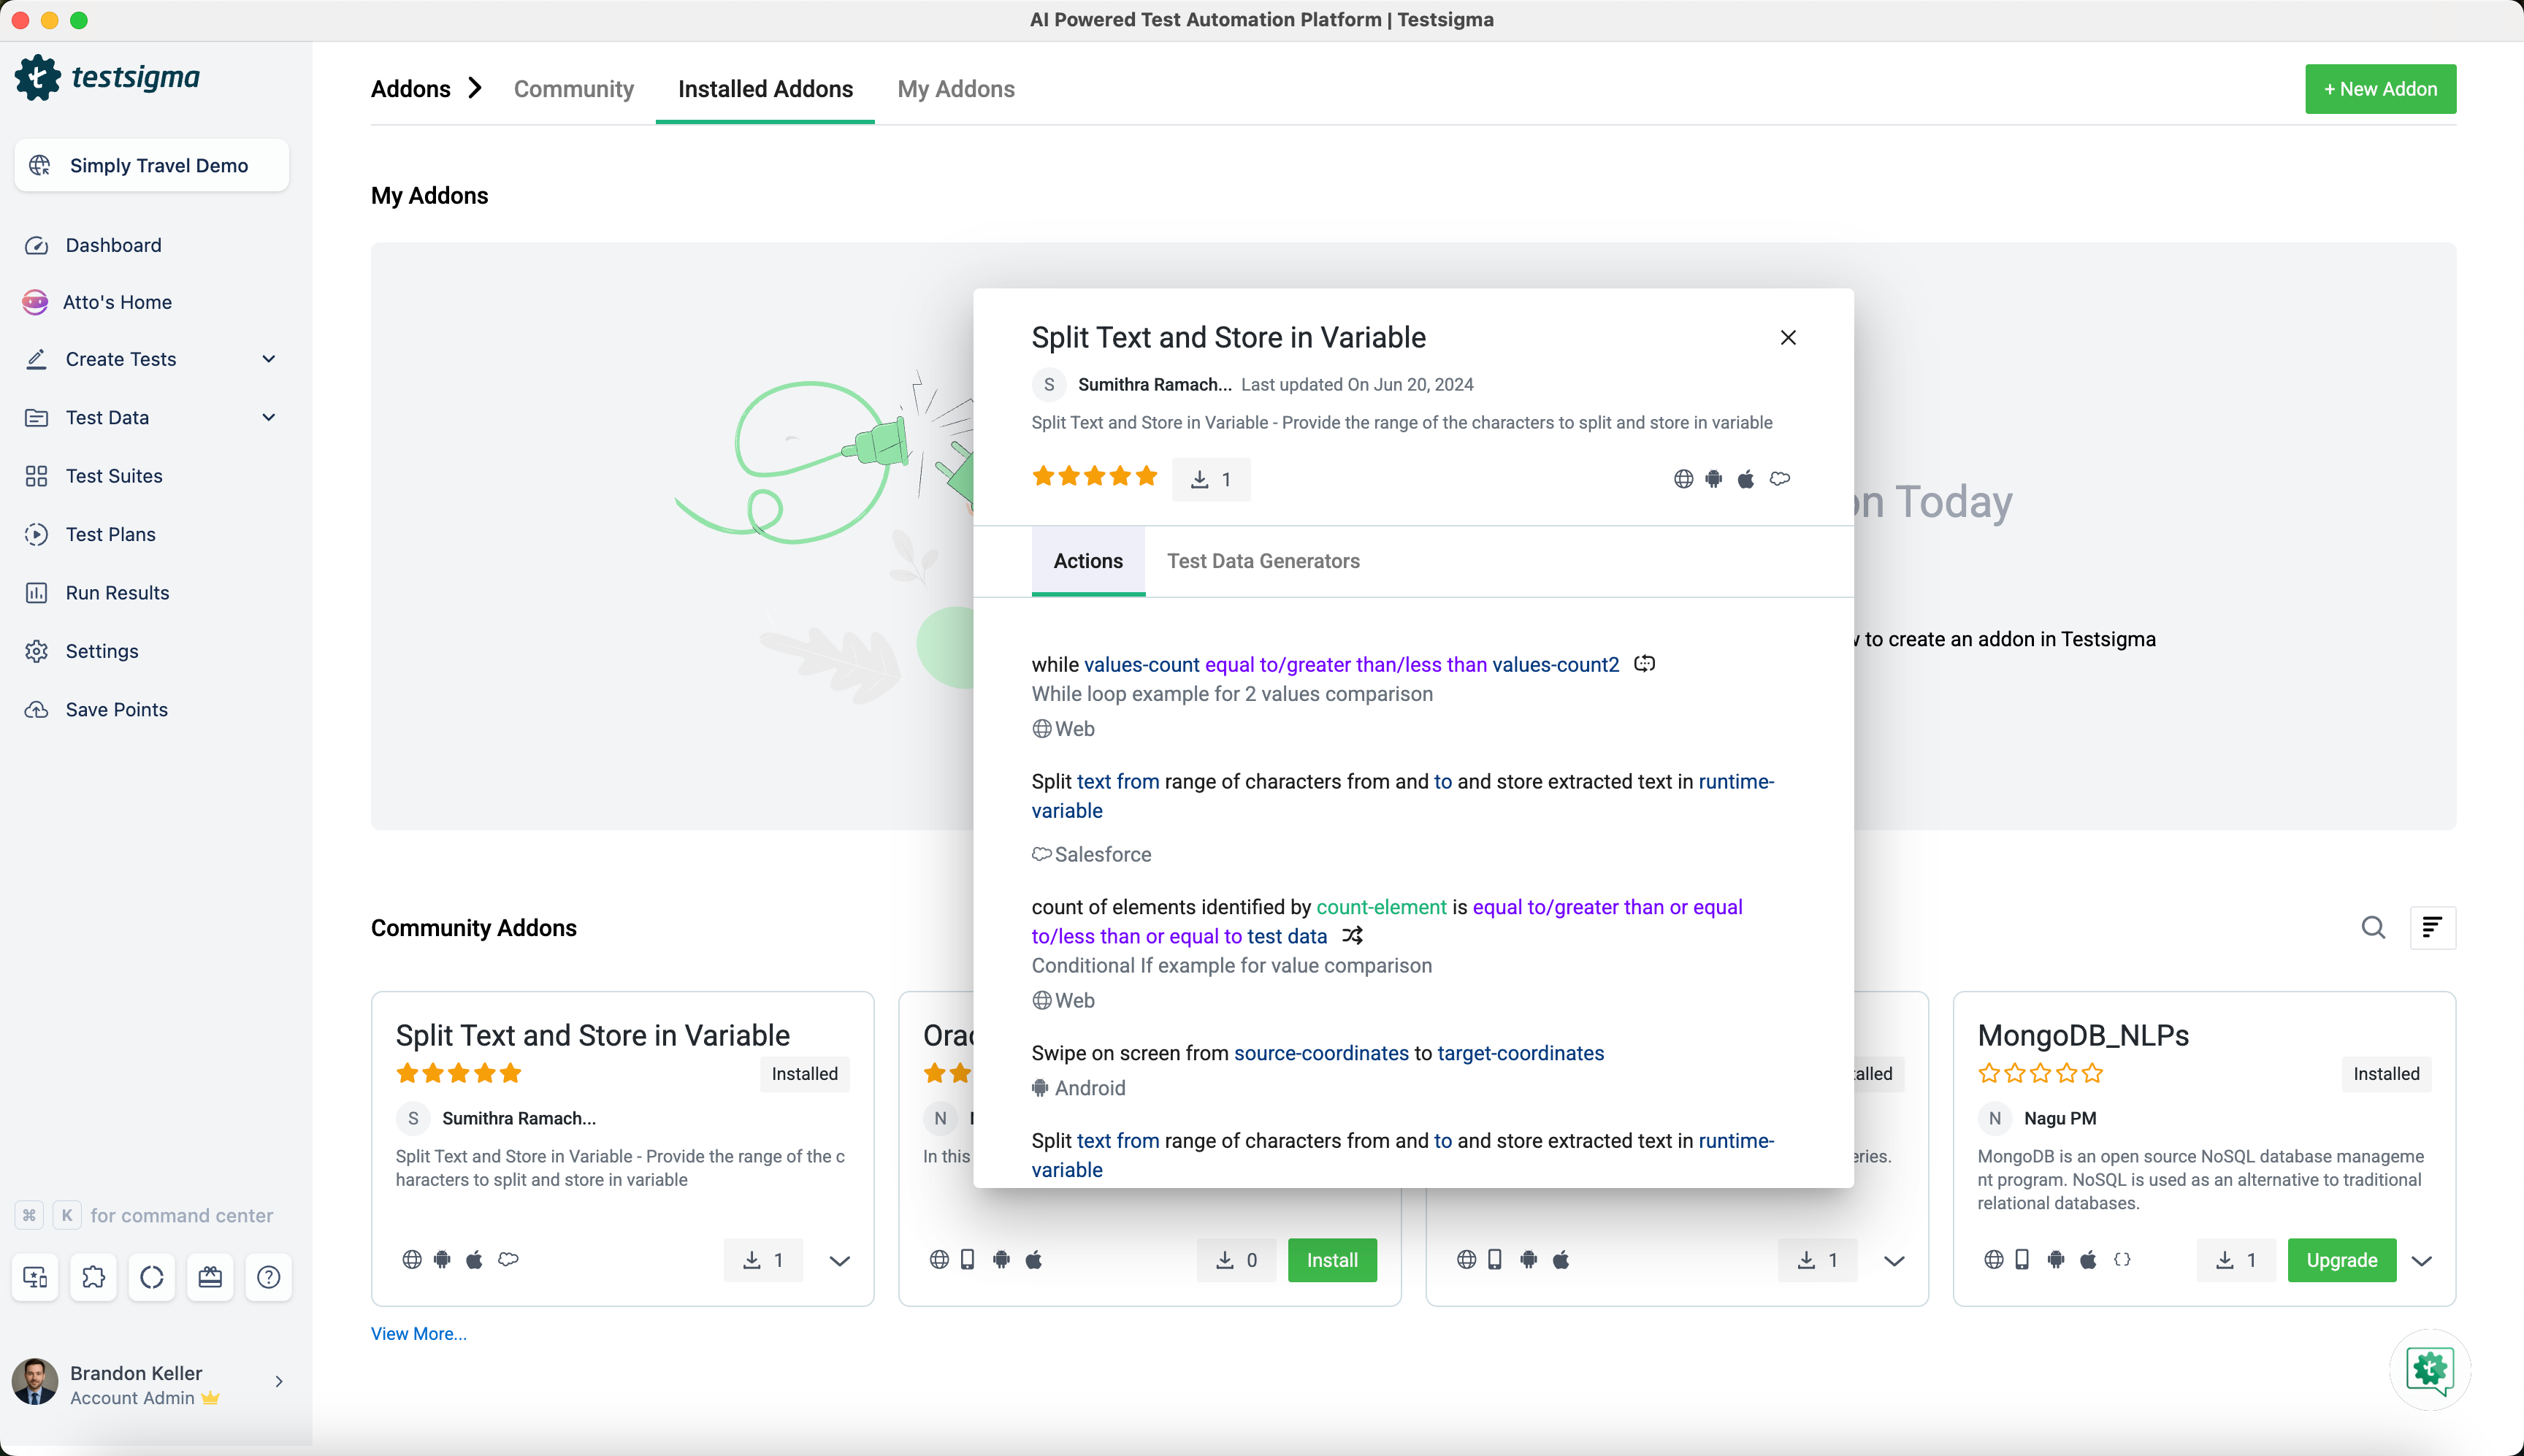
Task: Click the Save Points cloud icon
Action: point(37,709)
